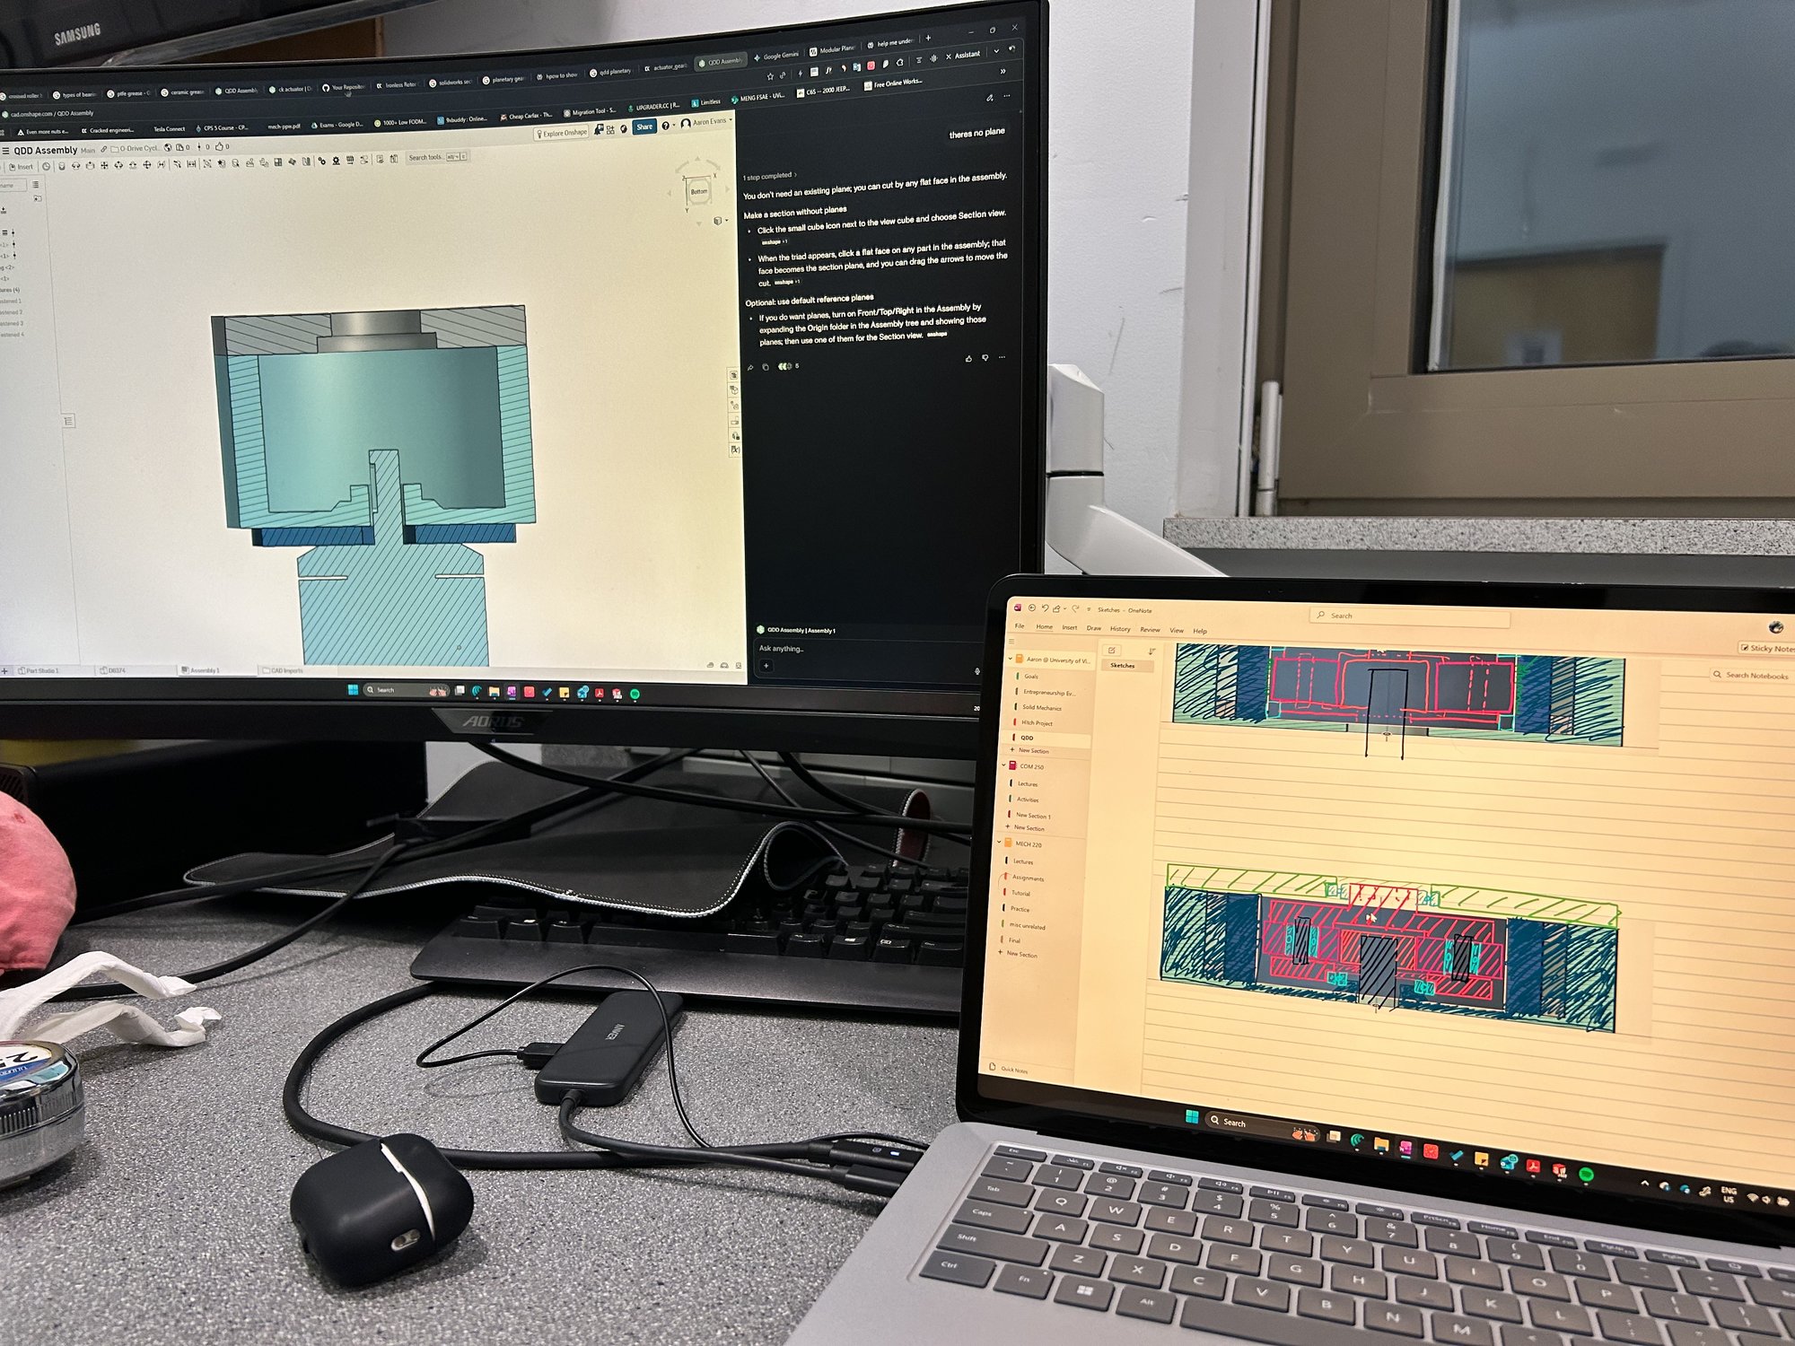The image size is (1795, 1346).
Task: Click the microphone icon in assistant chat
Action: [x=976, y=670]
